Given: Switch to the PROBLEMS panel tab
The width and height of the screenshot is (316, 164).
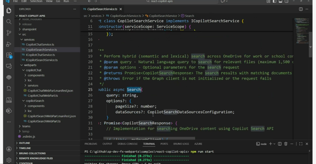Looking at the screenshot, I should (91, 144).
